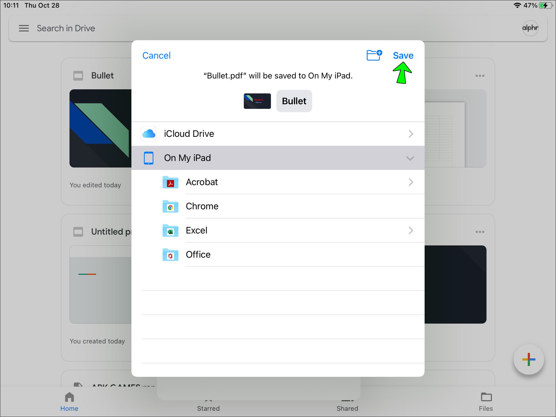Tap the Bullet PDF preview thumbnail

(x=257, y=101)
